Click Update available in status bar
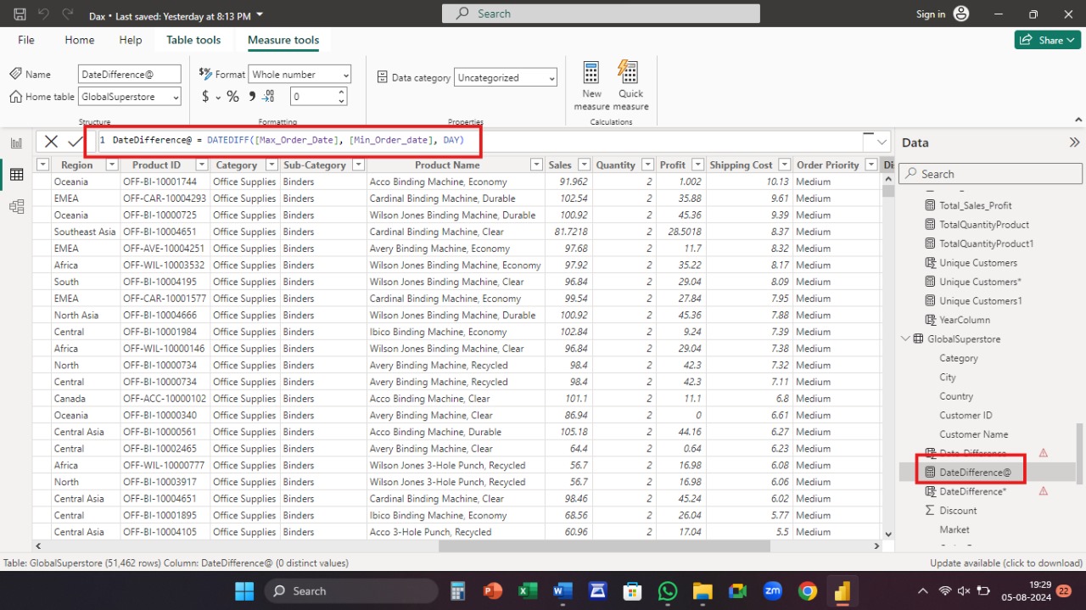 click(1006, 562)
